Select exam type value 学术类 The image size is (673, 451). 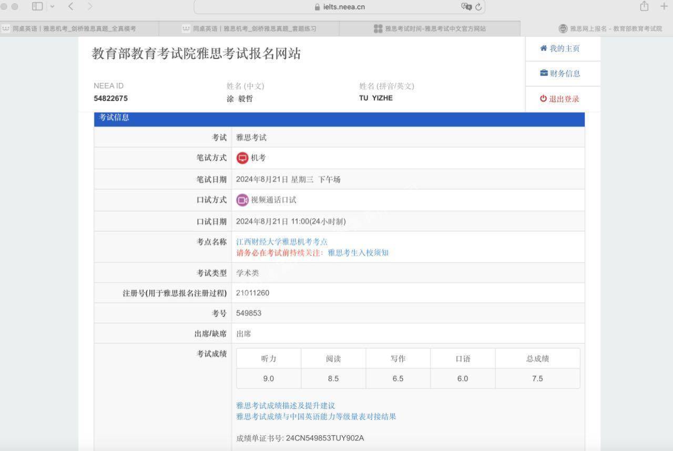pos(248,273)
